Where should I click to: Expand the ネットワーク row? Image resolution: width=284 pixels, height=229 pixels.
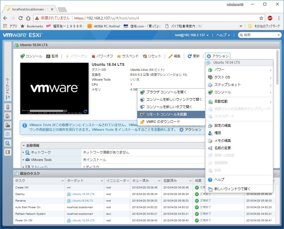pos(23,152)
